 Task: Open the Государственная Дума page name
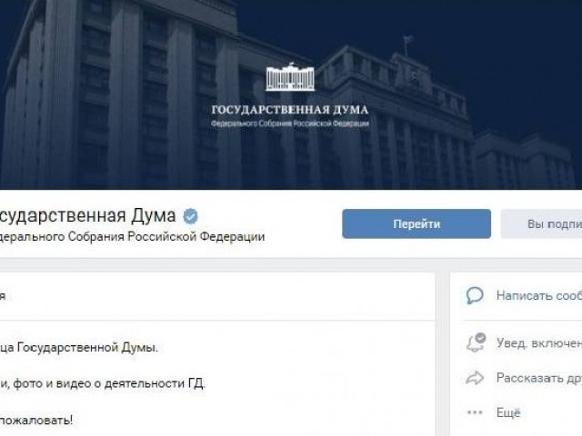(x=88, y=215)
